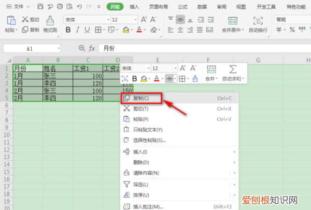Toggle Bold in the ribbon
The width and height of the screenshot is (311, 210).
pos(68,30)
